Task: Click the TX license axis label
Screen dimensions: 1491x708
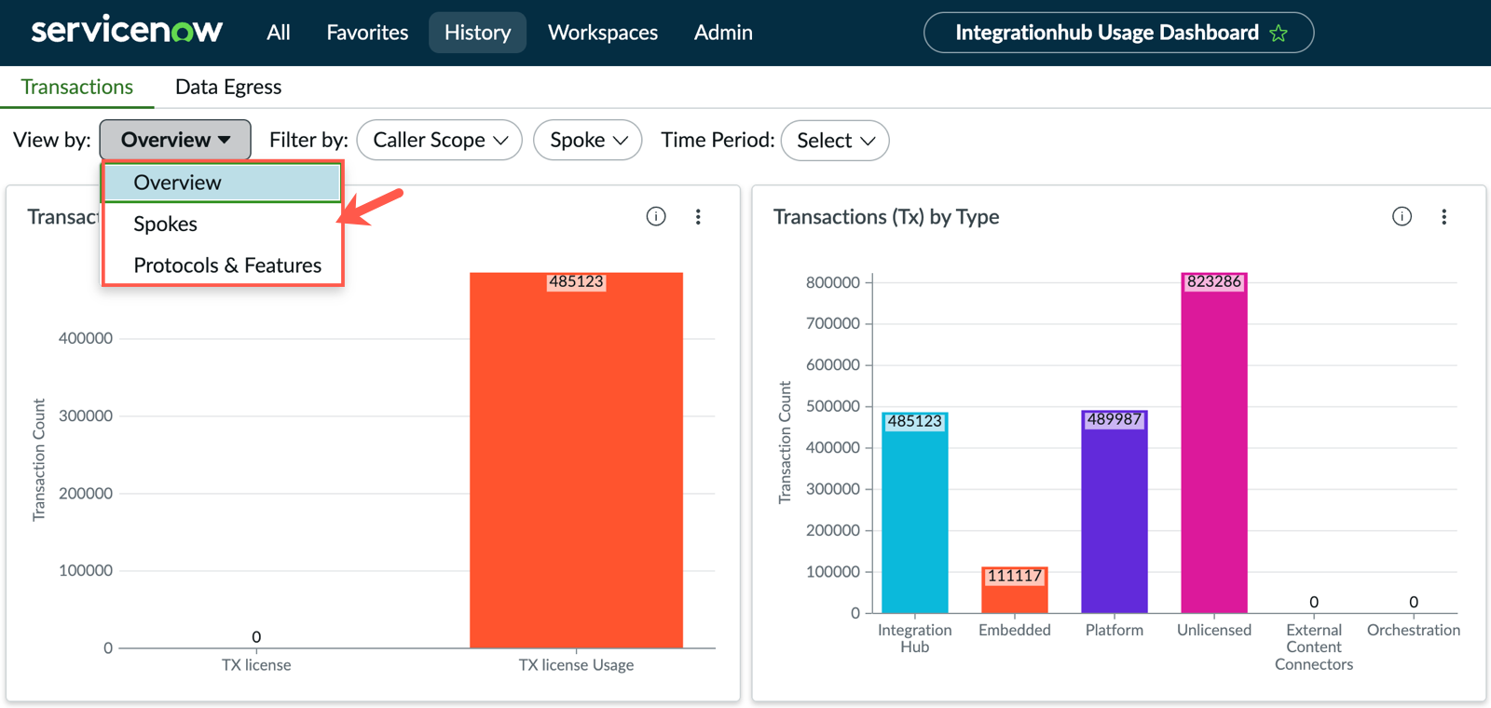Action: [256, 665]
